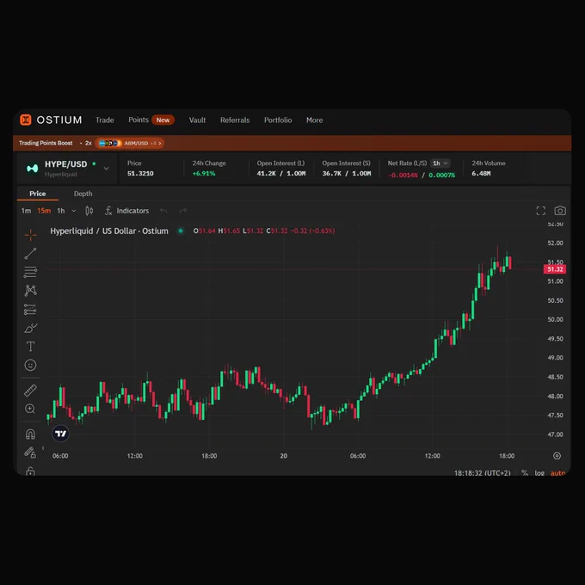Click the Open Interest (S) value 36.7K
585x585 pixels.
[x=332, y=174]
